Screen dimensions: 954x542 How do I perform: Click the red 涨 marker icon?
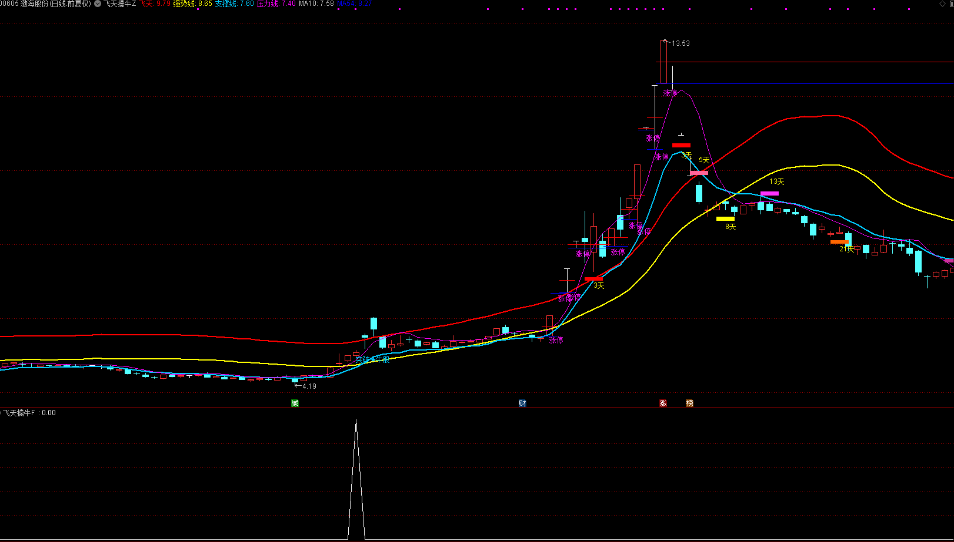coord(663,403)
